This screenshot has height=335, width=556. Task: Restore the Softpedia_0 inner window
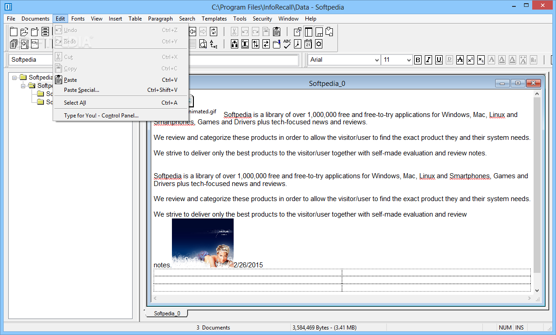pyautogui.click(x=518, y=83)
